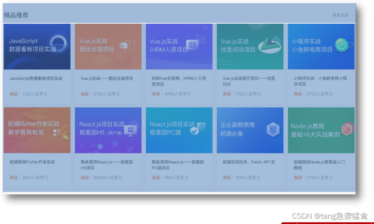The image size is (374, 224).
Task: Click the Vue logo on 优医问诊 banner
Action: click(269, 45)
